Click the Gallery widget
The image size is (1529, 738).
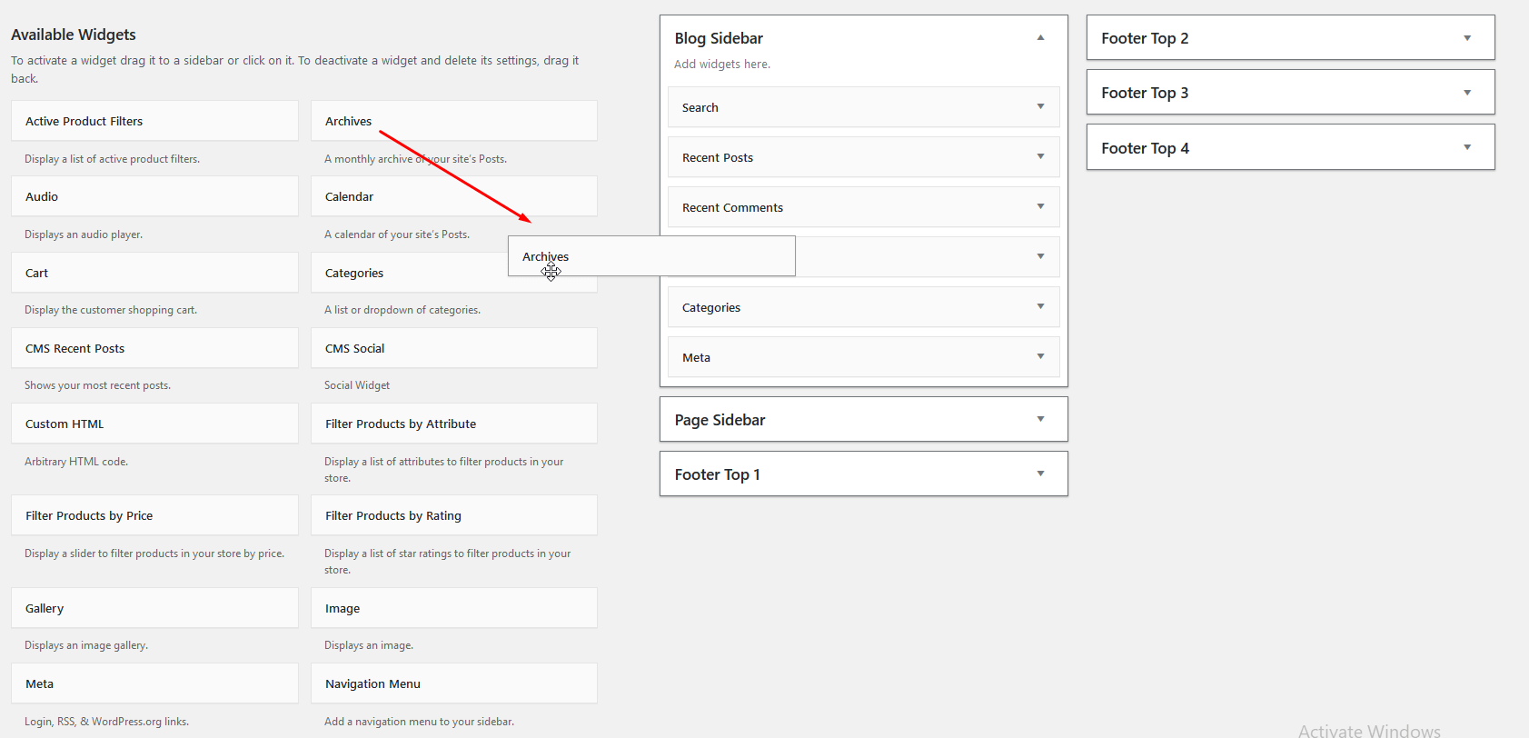154,608
